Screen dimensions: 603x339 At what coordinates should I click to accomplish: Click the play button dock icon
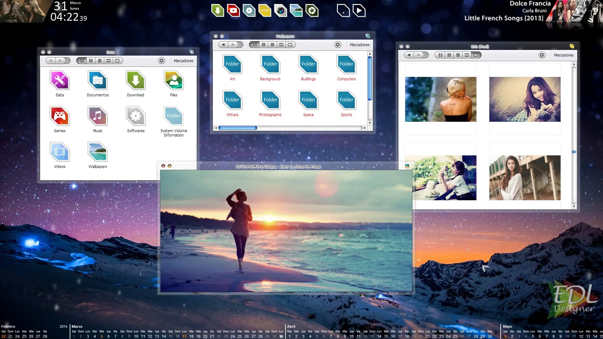[x=359, y=10]
